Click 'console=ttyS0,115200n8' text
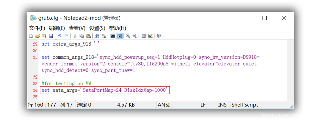 (x=138, y=64)
